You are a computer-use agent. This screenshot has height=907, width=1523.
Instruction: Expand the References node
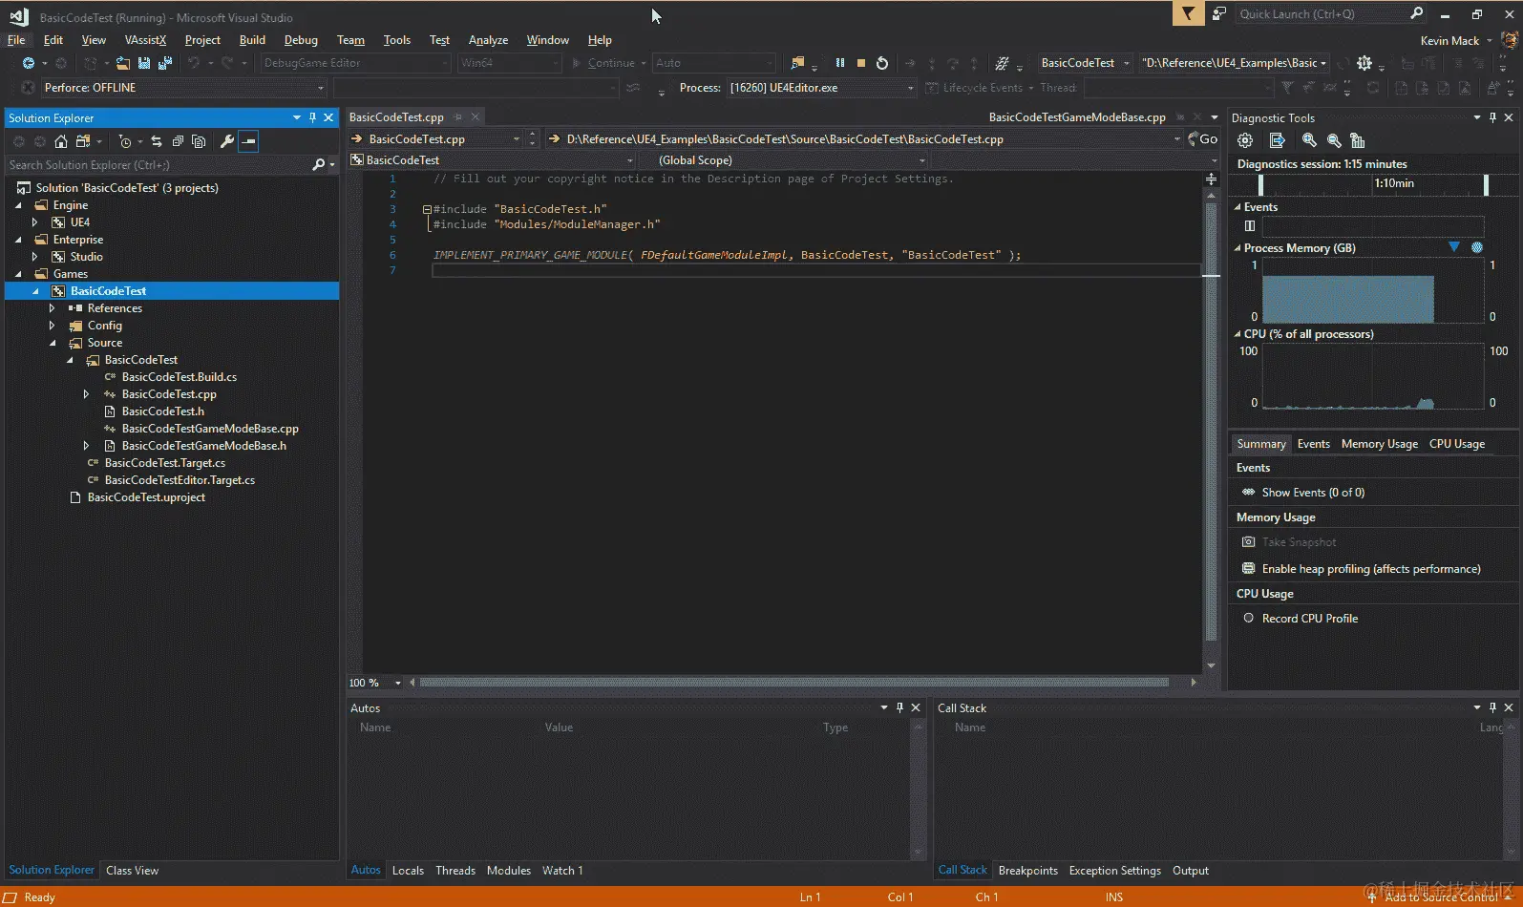[x=53, y=308]
